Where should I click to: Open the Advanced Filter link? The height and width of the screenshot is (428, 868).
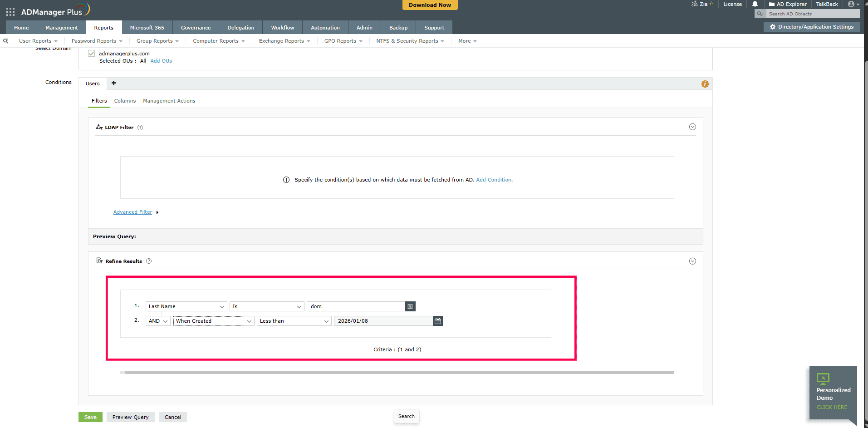tap(132, 212)
